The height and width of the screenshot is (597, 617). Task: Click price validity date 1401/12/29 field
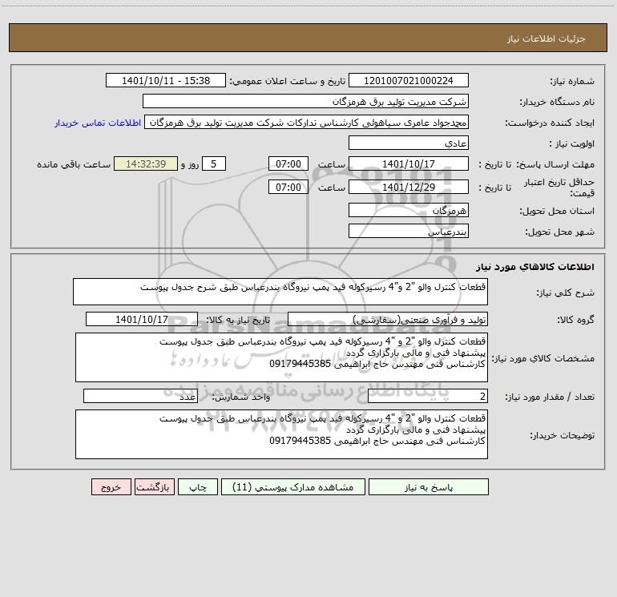click(409, 187)
